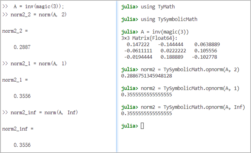Click the Julia command with opnorm(A, 1)
The image size is (251, 153).
tap(190, 88)
